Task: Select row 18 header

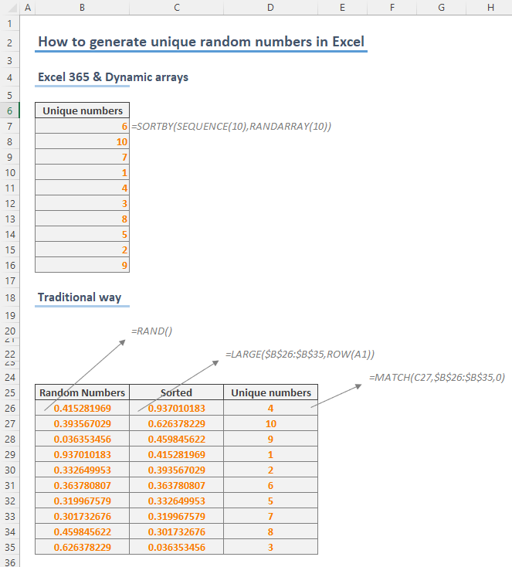Action: [x=10, y=297]
